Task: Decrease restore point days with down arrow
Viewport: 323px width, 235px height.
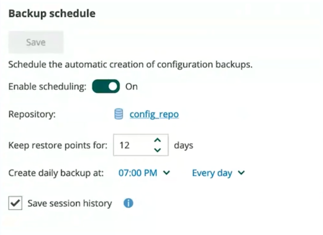Action: [157, 150]
